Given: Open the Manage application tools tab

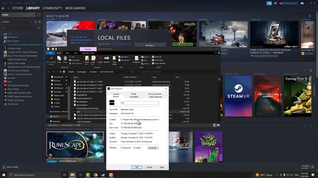Looking at the screenshot, I should pos(88,49).
